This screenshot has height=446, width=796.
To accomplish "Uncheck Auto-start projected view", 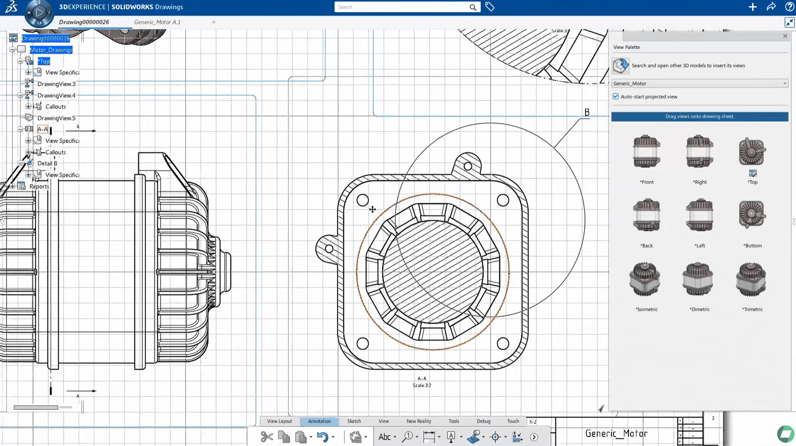I will coord(616,97).
